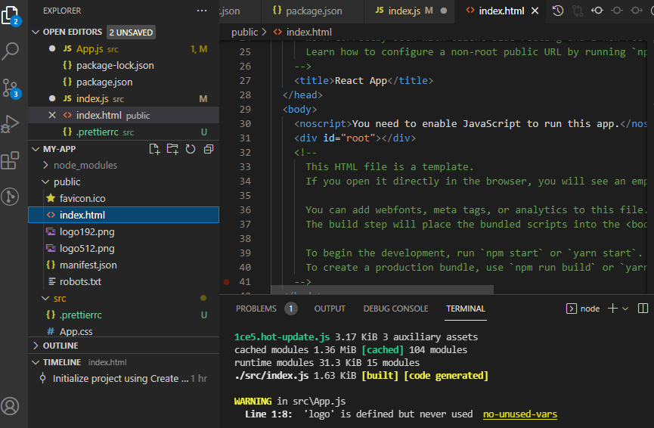Split the terminal panel
The width and height of the screenshot is (654, 428).
[x=643, y=309]
